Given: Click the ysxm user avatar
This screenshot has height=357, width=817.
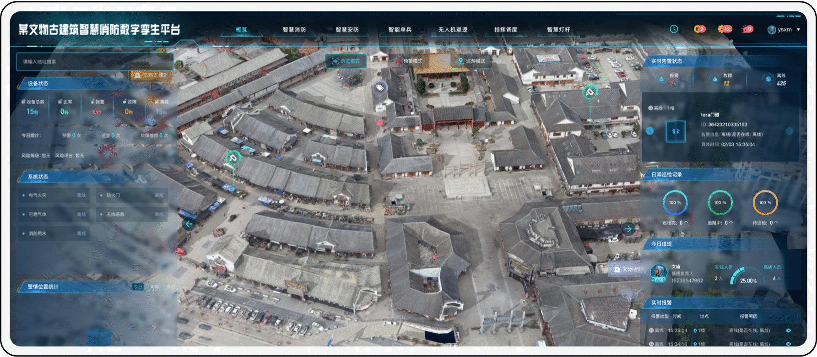Looking at the screenshot, I should [772, 29].
